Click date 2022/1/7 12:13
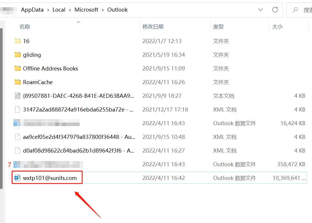 [x=162, y=41]
